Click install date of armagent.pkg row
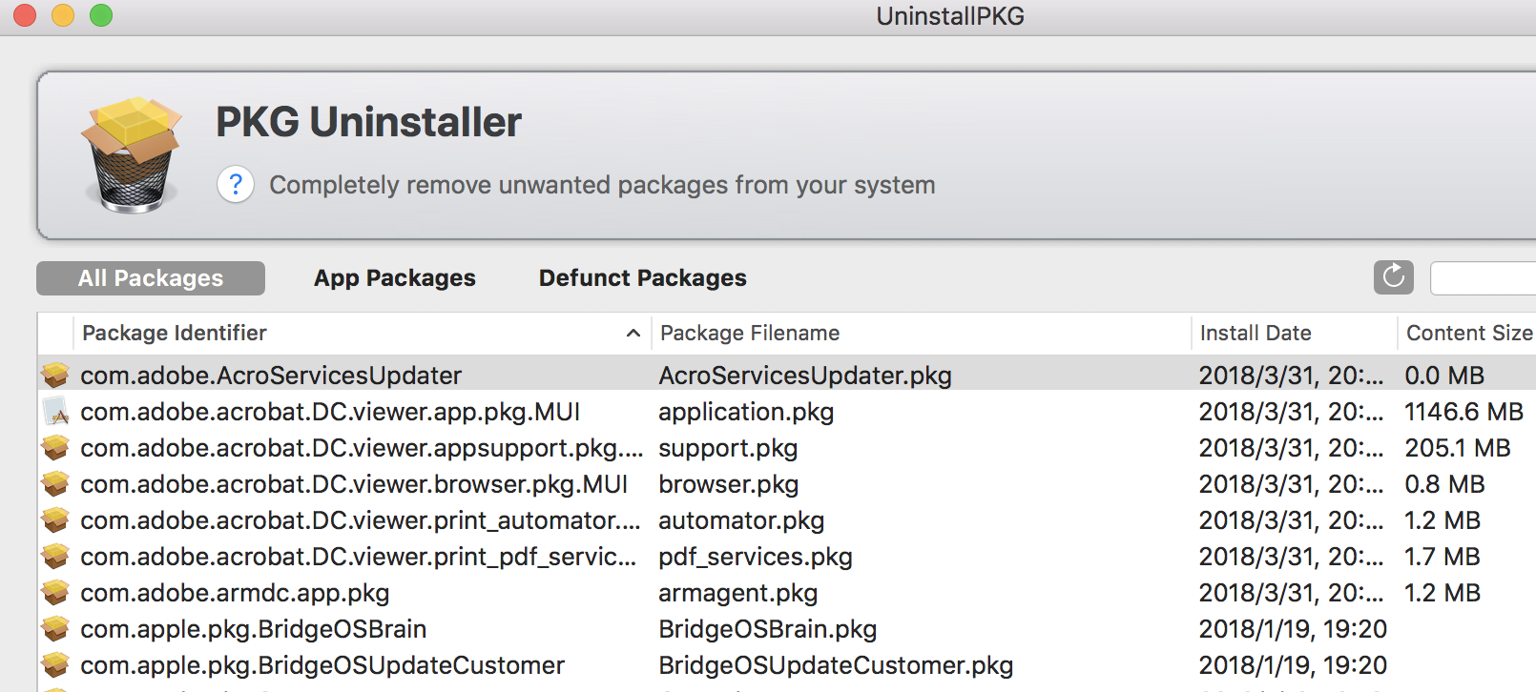Viewport: 1536px width, 692px height. tap(1291, 593)
